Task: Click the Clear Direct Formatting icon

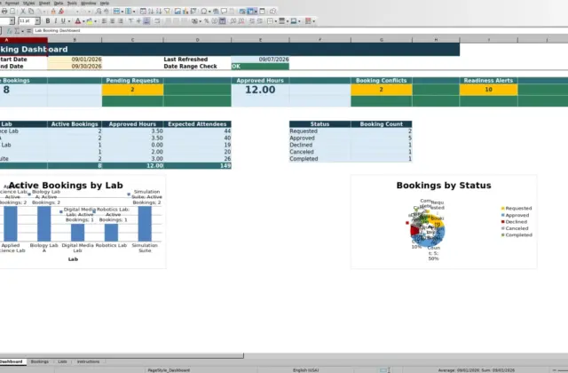Action: coord(61,12)
